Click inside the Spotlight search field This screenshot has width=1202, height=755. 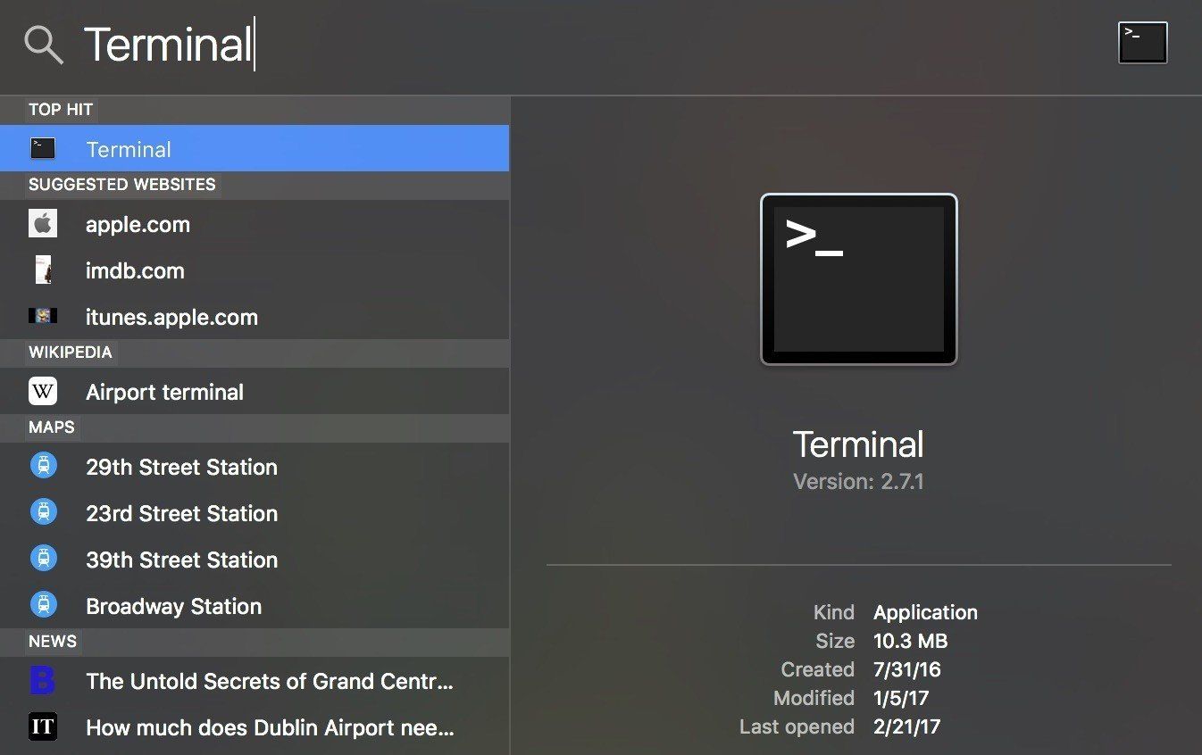[x=357, y=45]
